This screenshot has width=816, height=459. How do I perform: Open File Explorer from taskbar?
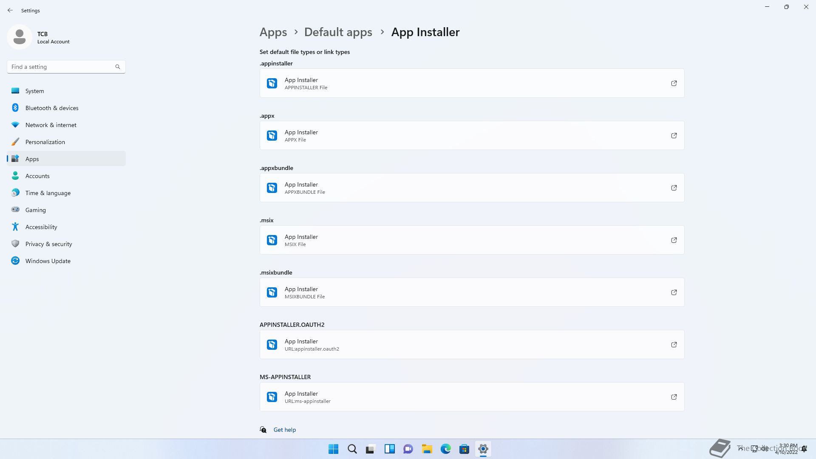[x=427, y=449]
